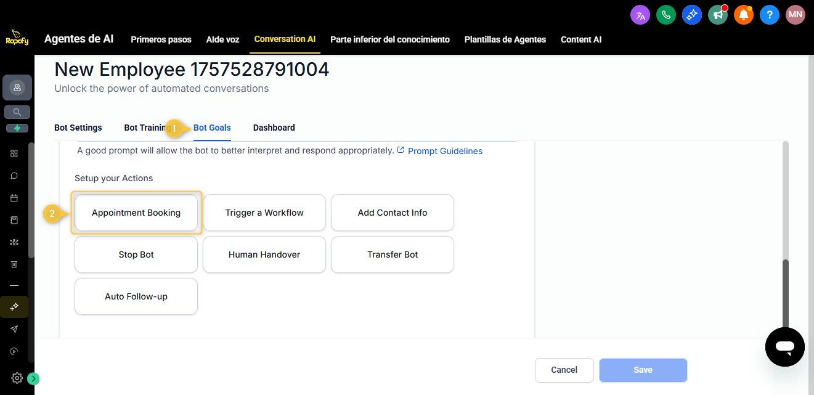Open the Prompt Guidelines link

pos(444,151)
